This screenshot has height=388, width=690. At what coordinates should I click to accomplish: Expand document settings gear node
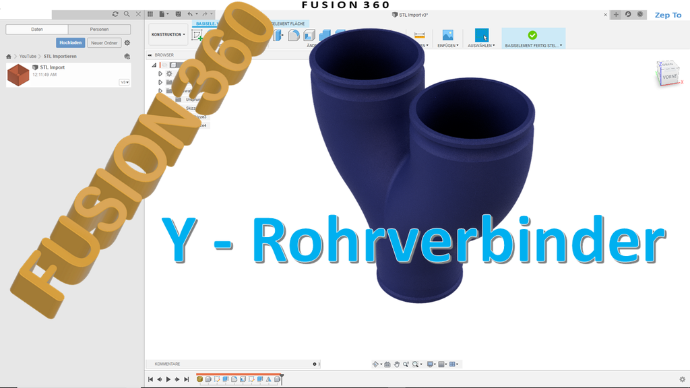[160, 74]
